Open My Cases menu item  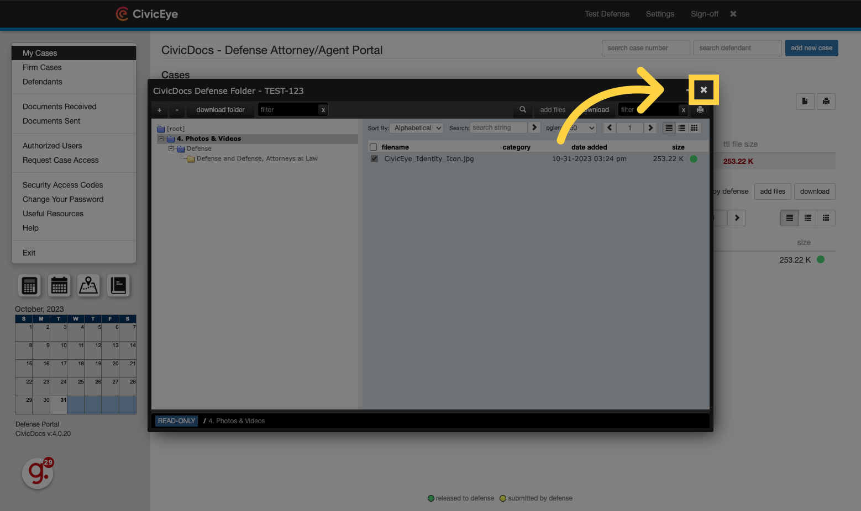[73, 53]
